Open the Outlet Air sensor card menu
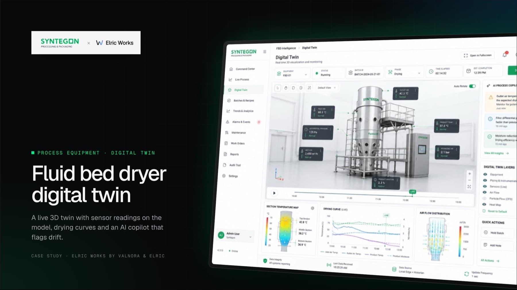517x290 pixels. (415, 90)
